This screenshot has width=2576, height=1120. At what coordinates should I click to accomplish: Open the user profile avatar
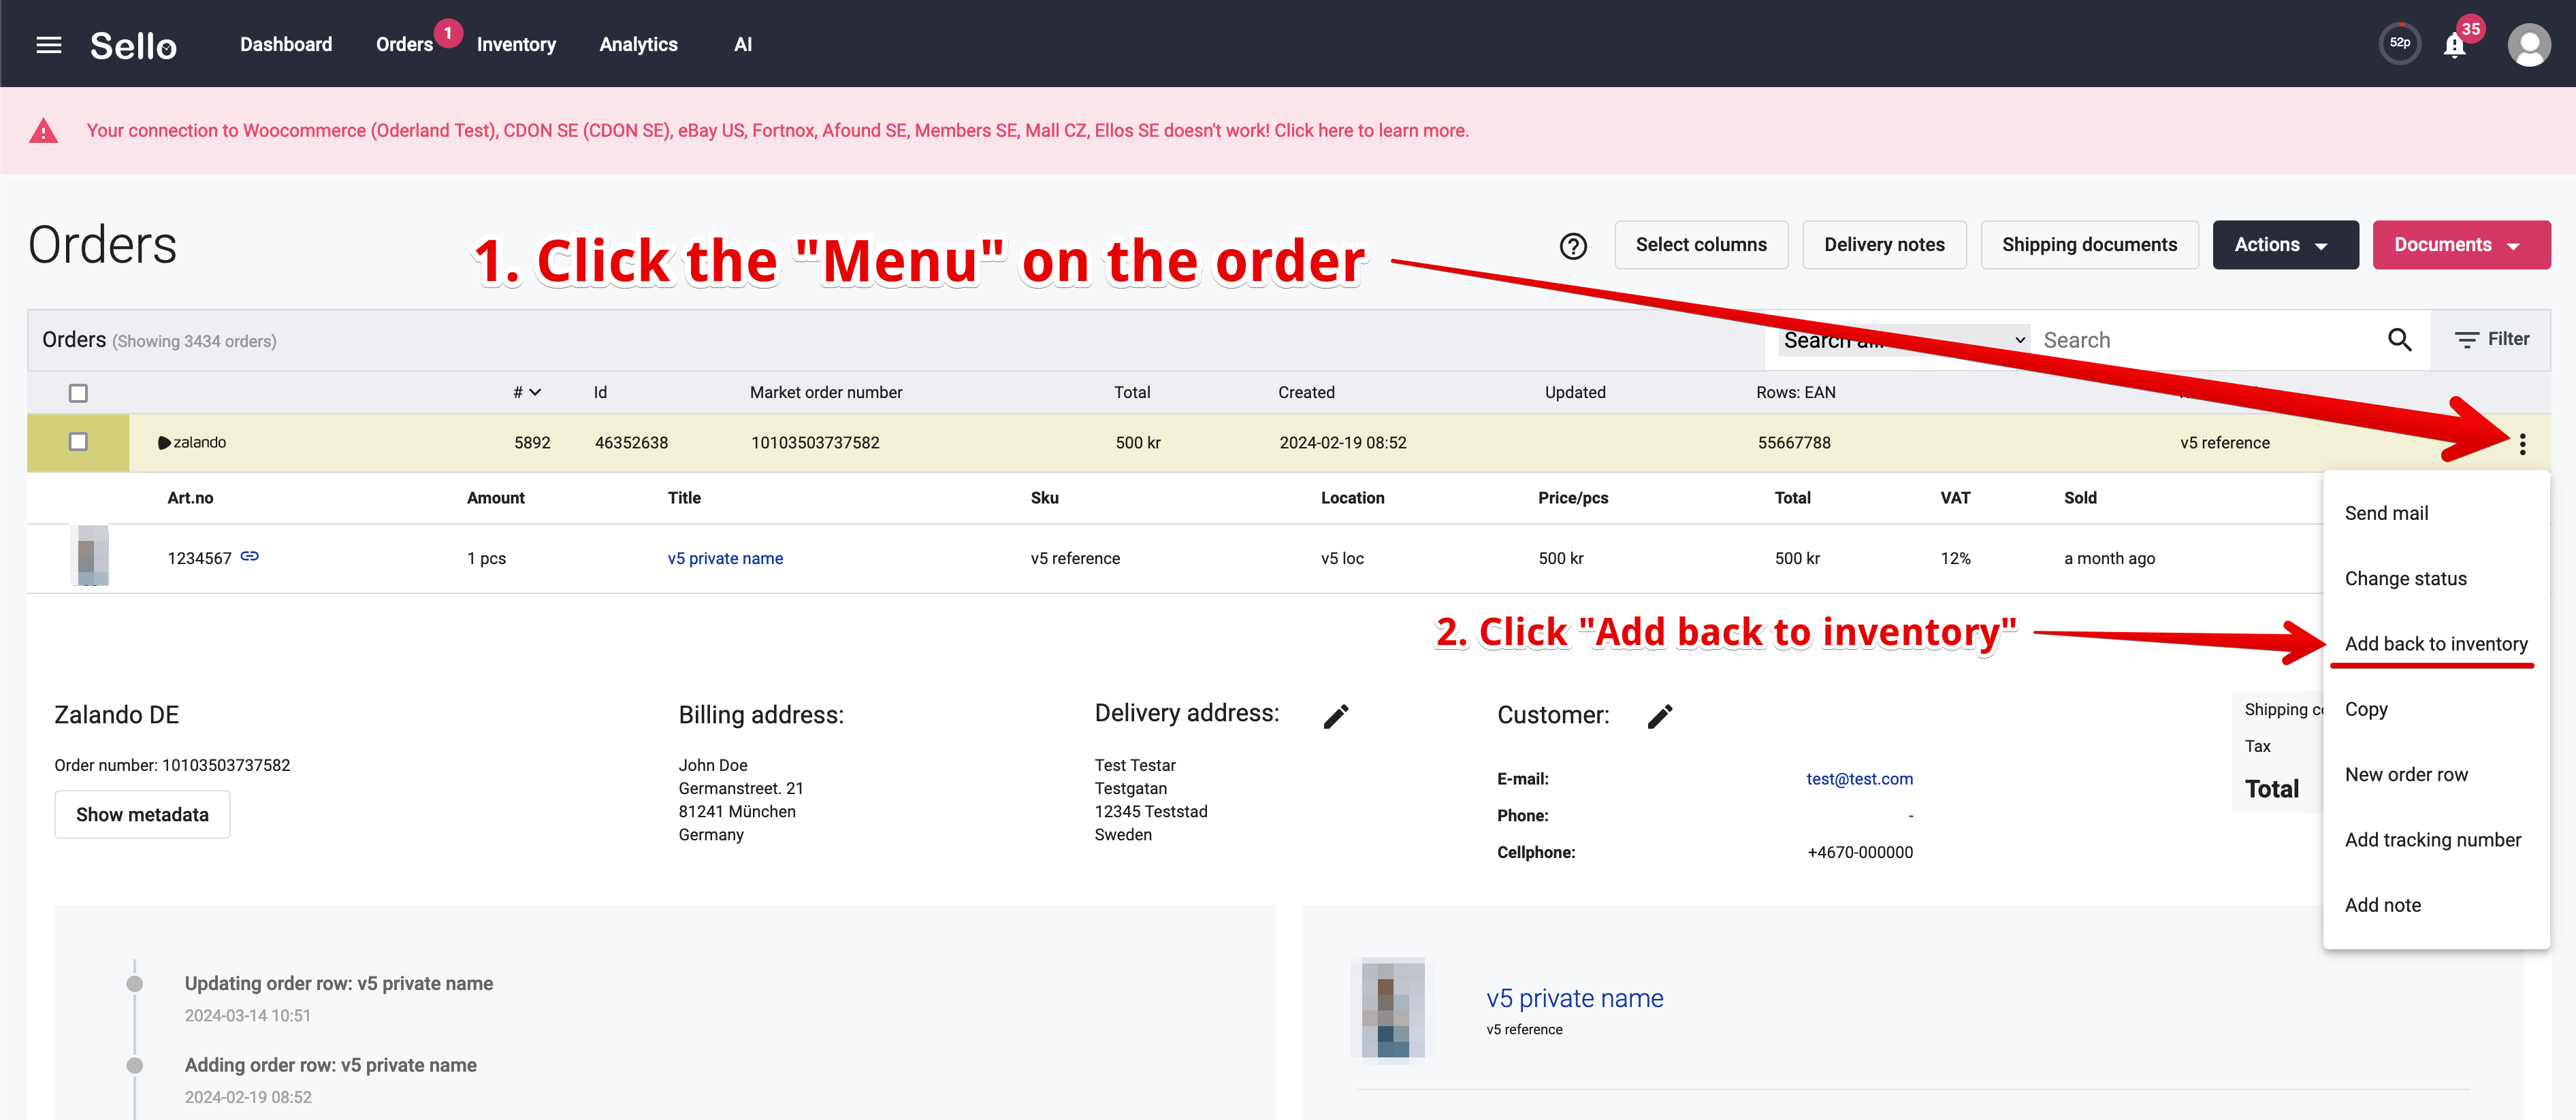point(2528,45)
